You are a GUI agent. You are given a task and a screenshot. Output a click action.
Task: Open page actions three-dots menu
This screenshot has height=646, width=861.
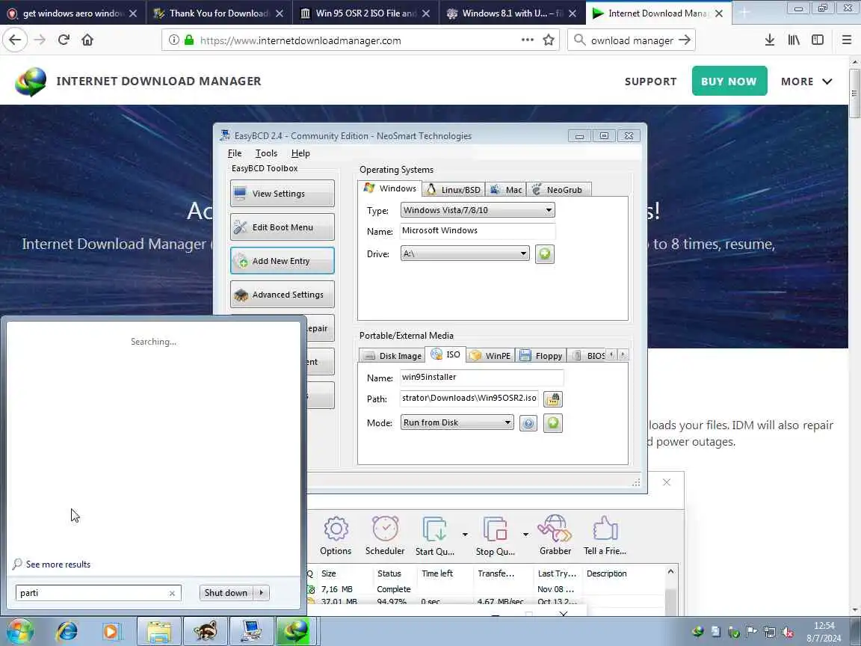(527, 40)
